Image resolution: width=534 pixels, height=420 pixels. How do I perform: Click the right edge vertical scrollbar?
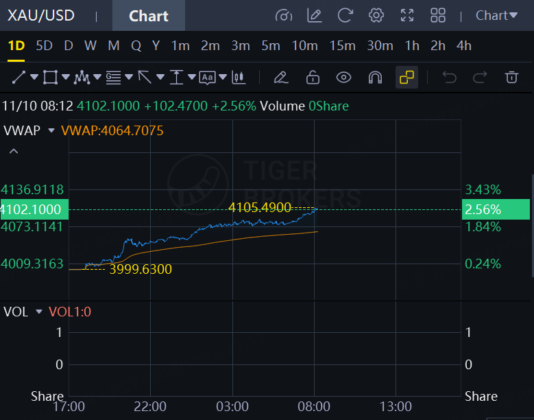pyautogui.click(x=533, y=226)
